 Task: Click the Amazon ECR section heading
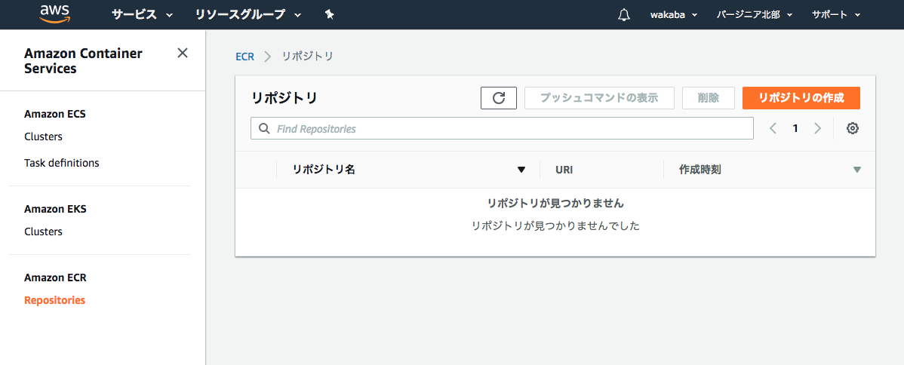[55, 278]
